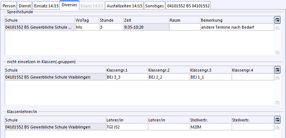Select the WoTag cell containing Mo

tap(87, 28)
